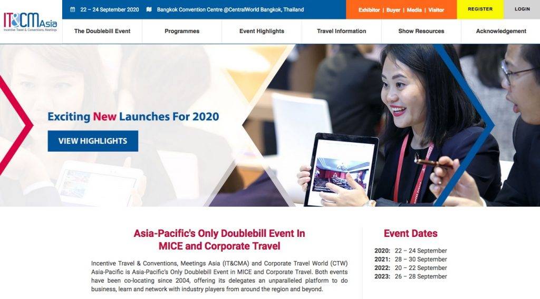Screen dimensions: 540x299
Task: Open The Doublebill Event menu
Action: point(102,31)
